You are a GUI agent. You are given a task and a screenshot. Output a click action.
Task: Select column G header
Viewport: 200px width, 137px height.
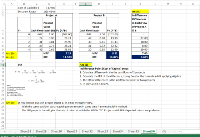tap(85, 4)
